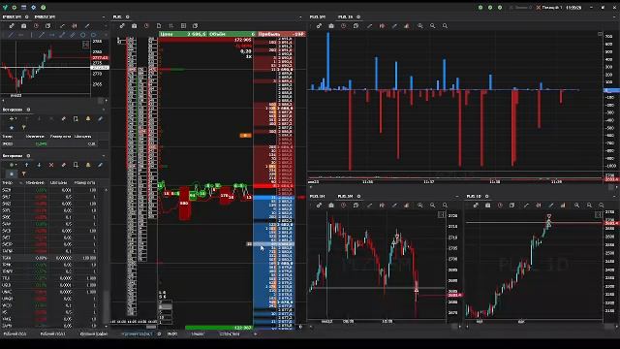The image size is (620, 349).
Task: Select the PLZL 1D tab in bottom-right panel
Action: click(474, 196)
